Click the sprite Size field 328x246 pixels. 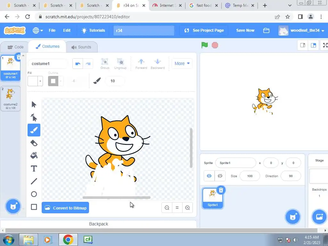coord(250,176)
